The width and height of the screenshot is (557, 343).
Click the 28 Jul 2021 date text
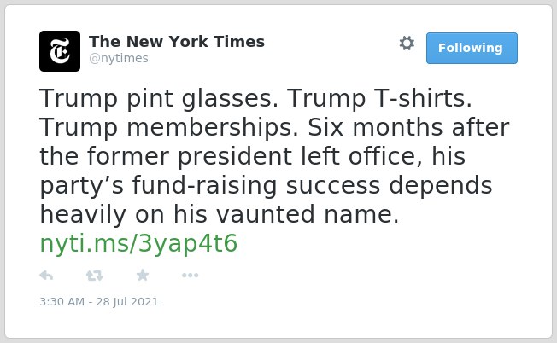pos(126,302)
